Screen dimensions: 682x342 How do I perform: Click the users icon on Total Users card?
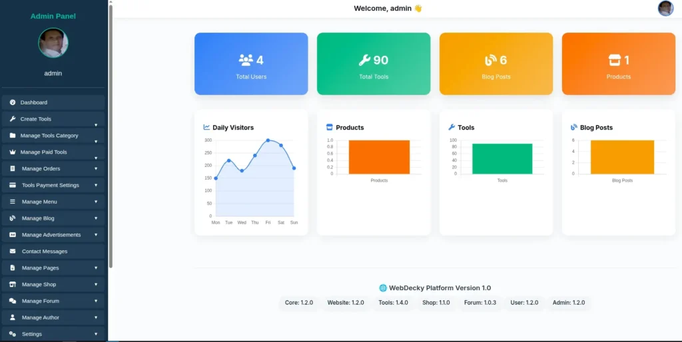(246, 60)
